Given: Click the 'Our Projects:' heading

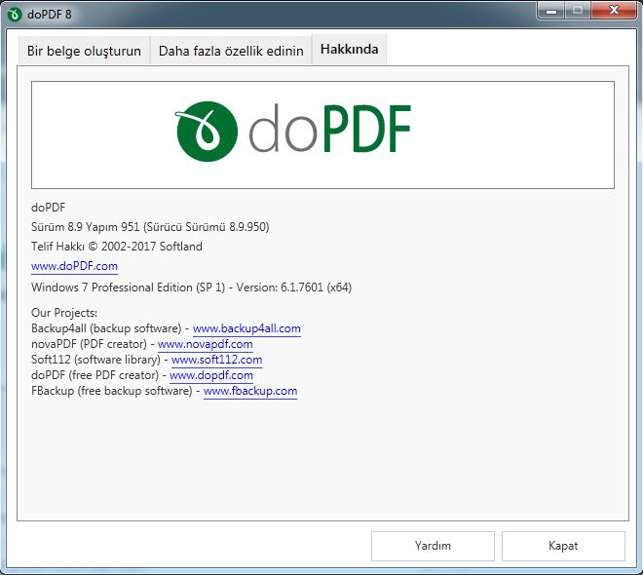Looking at the screenshot, I should pos(64,313).
